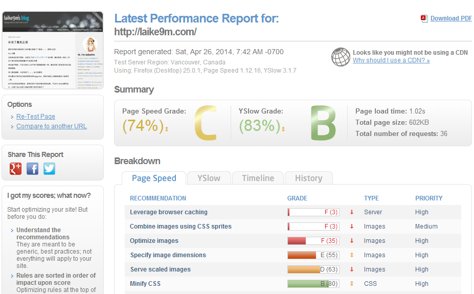Click the YSlow grade change arrow near 83%
Viewport: 474px width, 294px height.
point(283,129)
